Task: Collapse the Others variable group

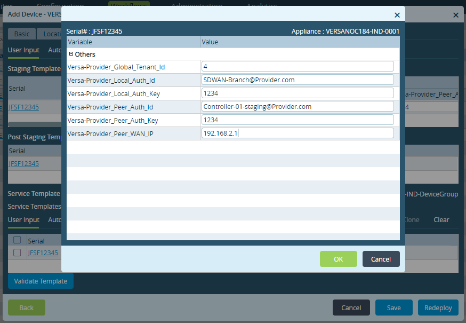Action: coord(71,54)
